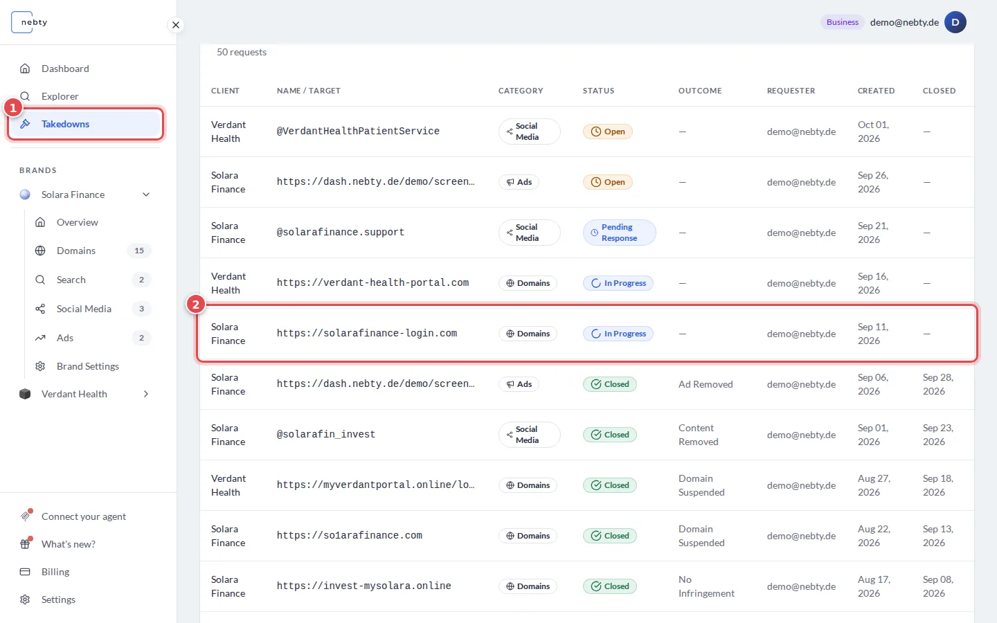This screenshot has height=623, width=997.
Task: Open https://invest-mysolara.online request
Action: click(587, 586)
